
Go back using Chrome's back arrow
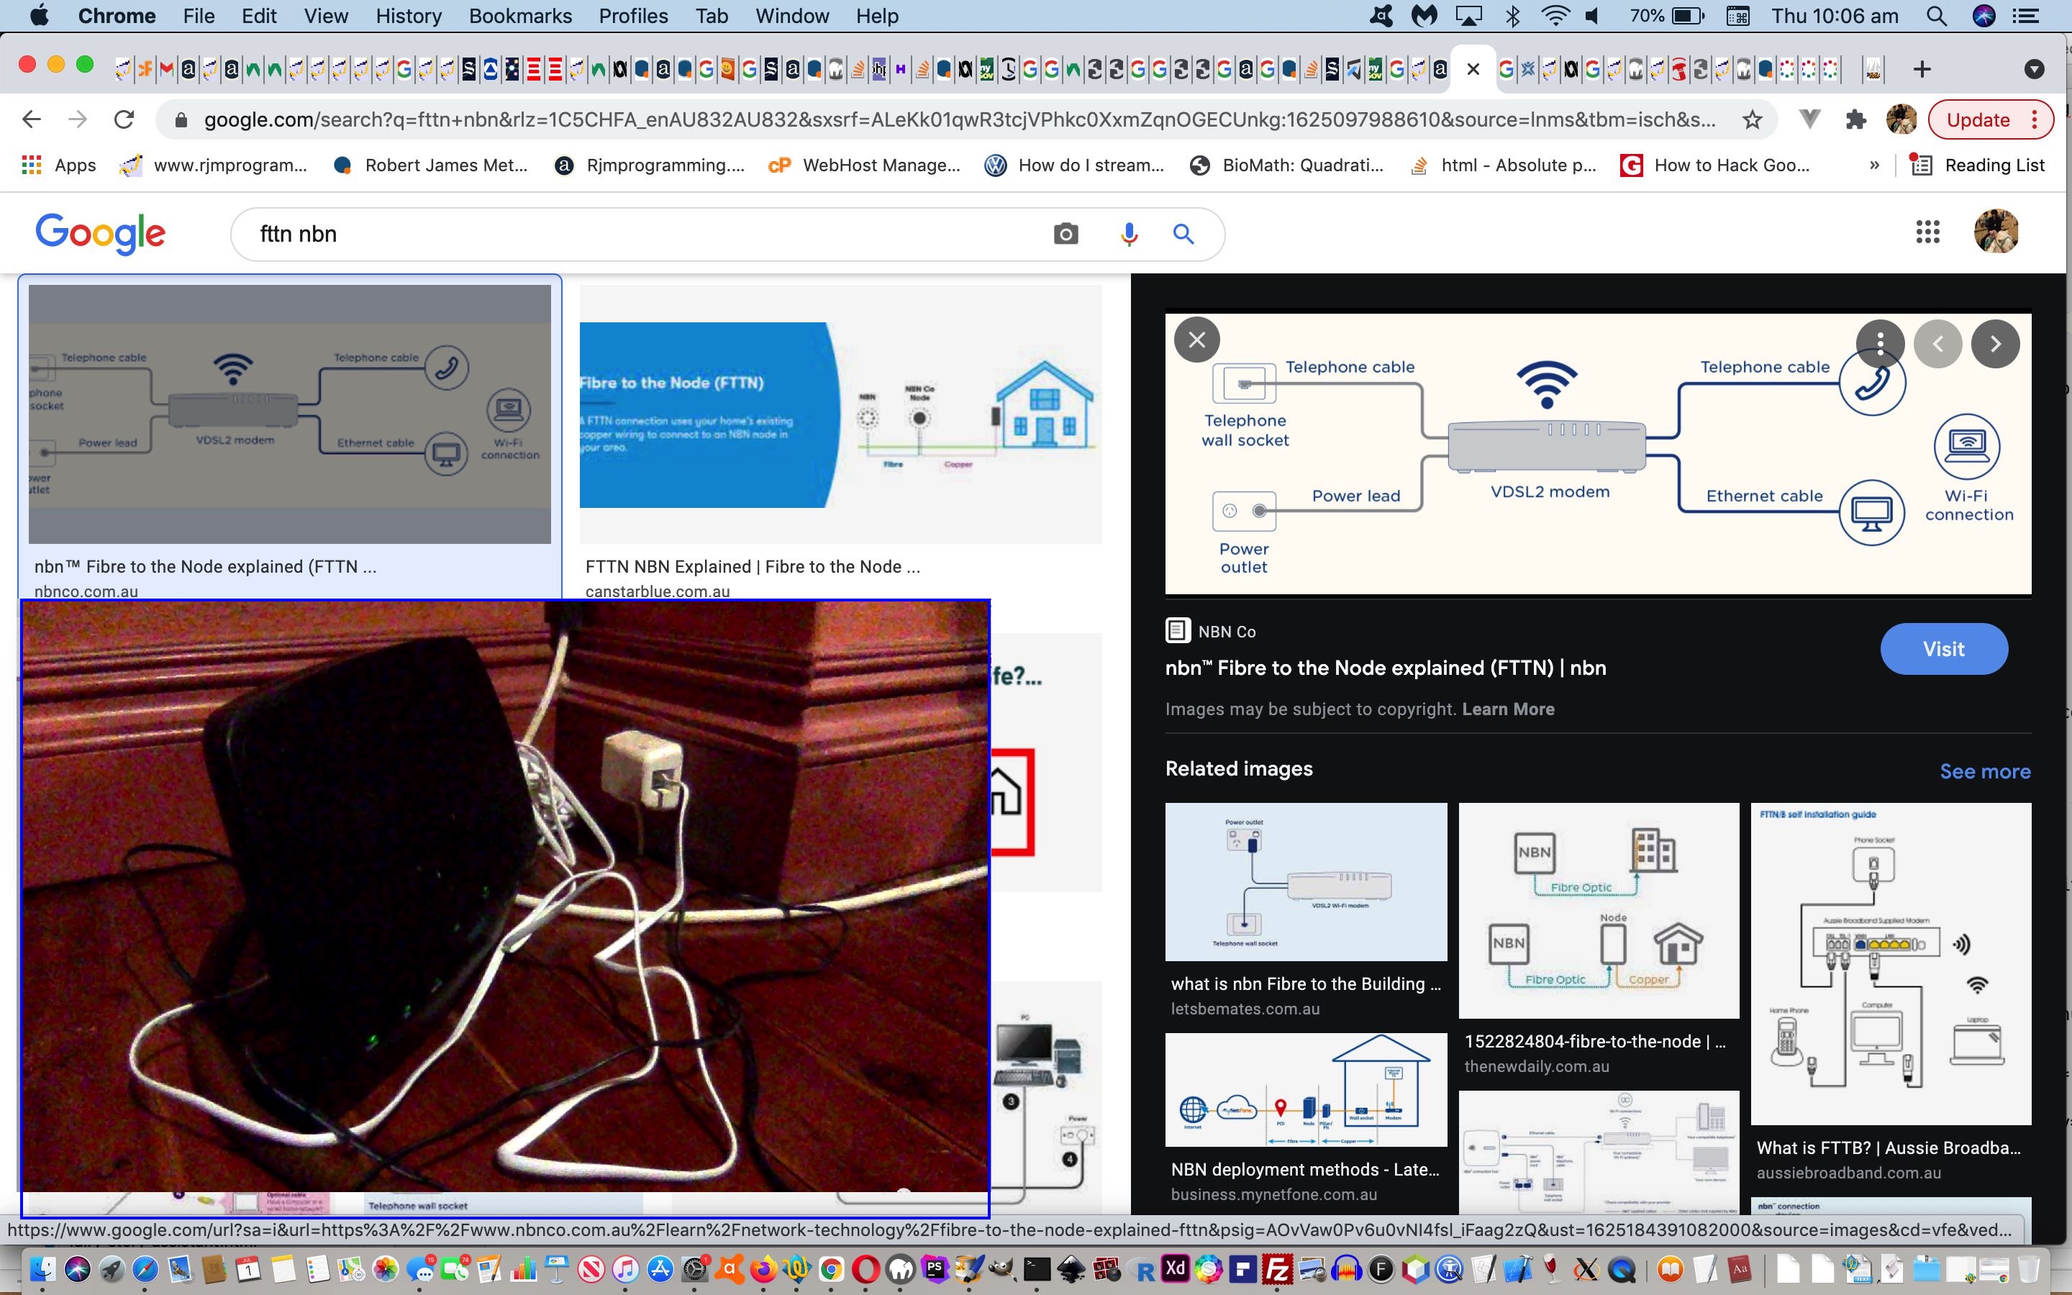tap(32, 120)
